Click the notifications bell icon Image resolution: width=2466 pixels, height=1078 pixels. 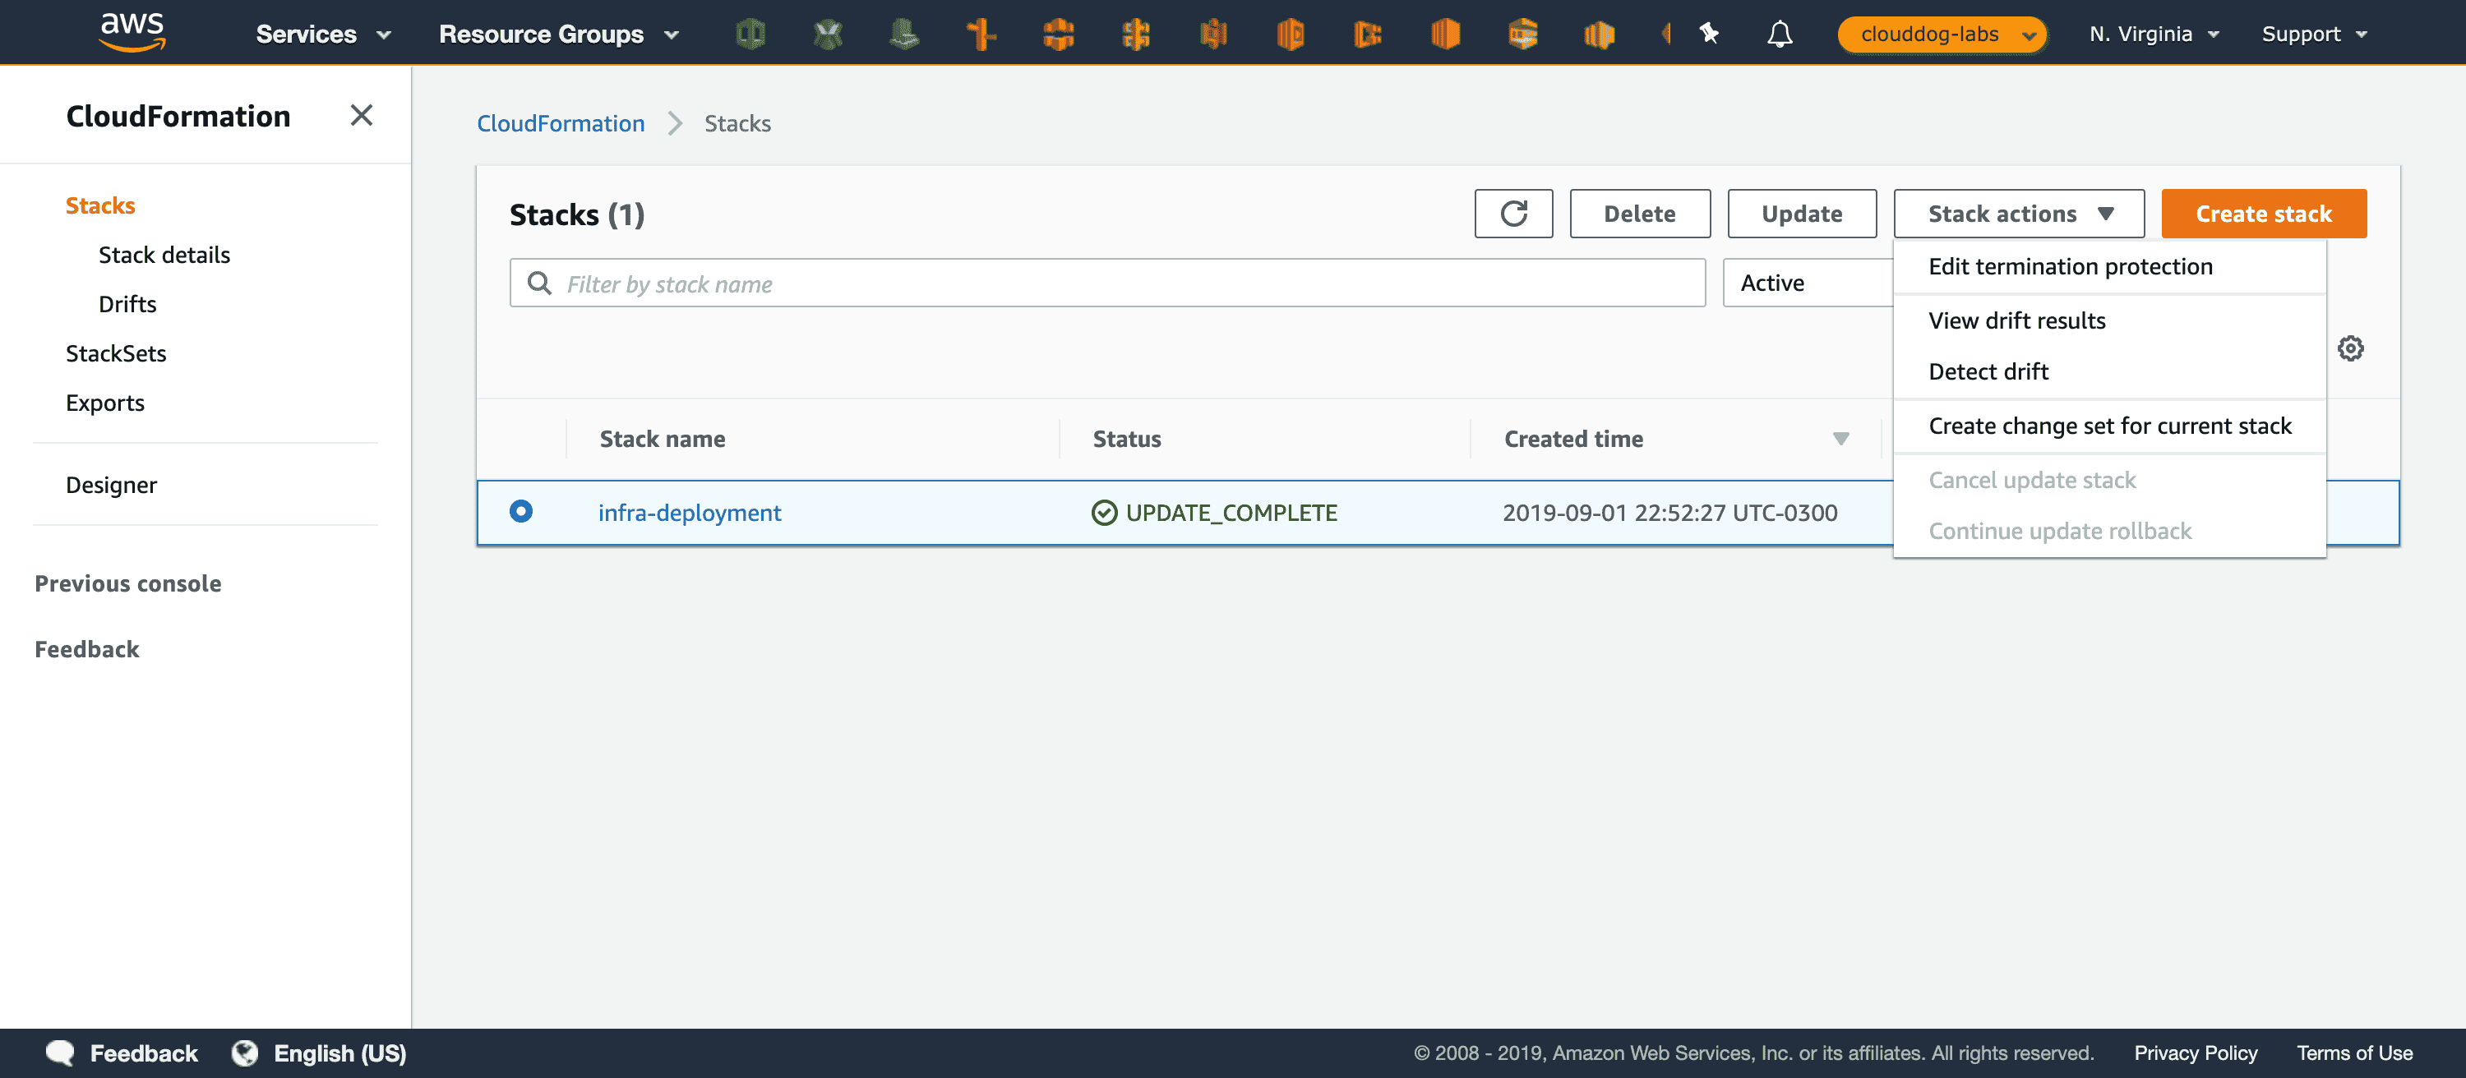[x=1779, y=35]
